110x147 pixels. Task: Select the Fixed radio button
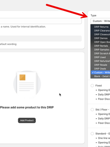[x=92, y=86]
